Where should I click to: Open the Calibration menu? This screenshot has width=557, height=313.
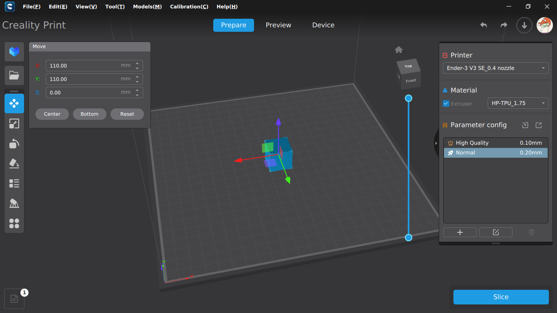pyautogui.click(x=189, y=7)
